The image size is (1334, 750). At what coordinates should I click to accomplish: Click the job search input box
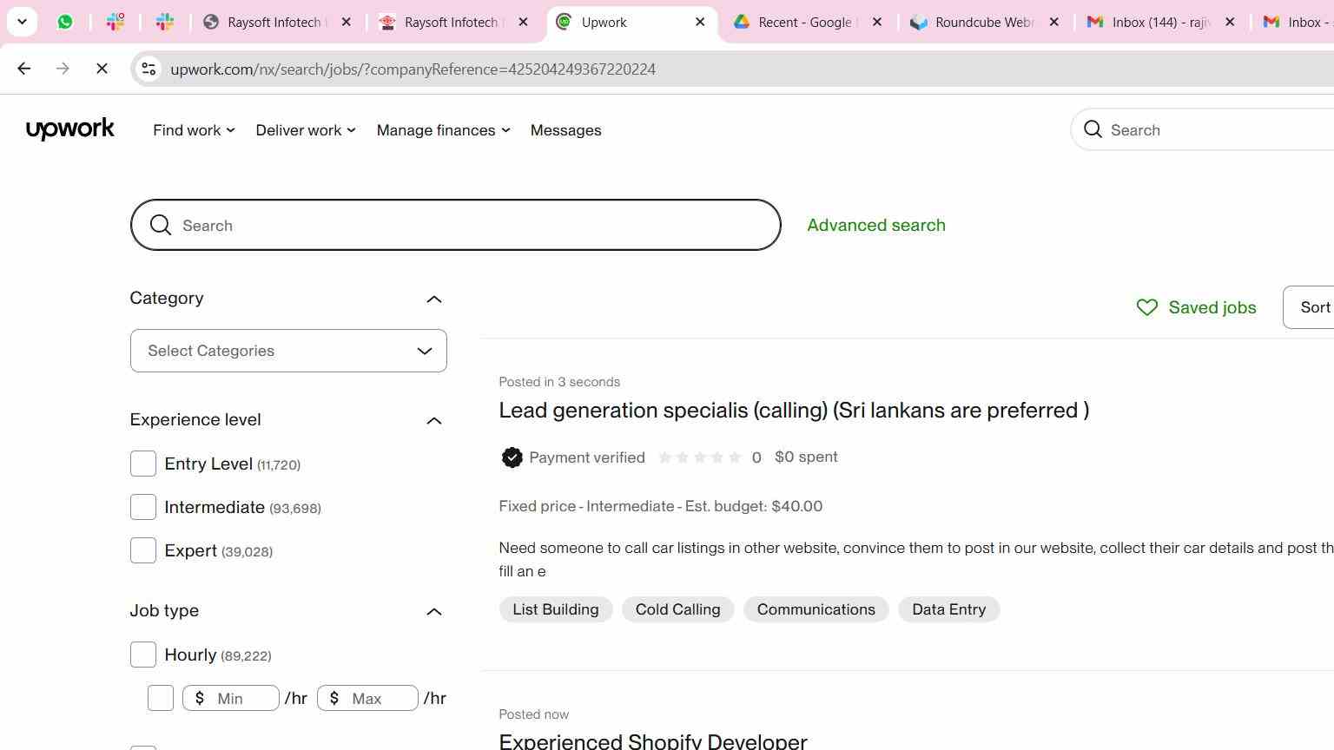[x=456, y=226]
